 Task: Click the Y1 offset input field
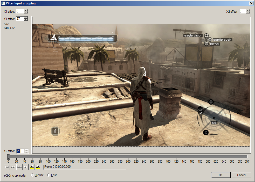pyautogui.click(x=20, y=19)
